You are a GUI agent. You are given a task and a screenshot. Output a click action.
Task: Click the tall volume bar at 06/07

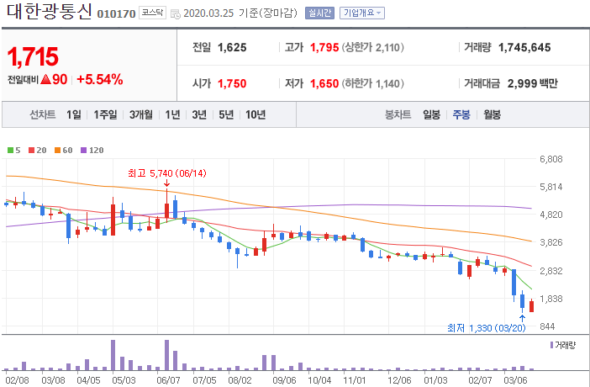167,355
